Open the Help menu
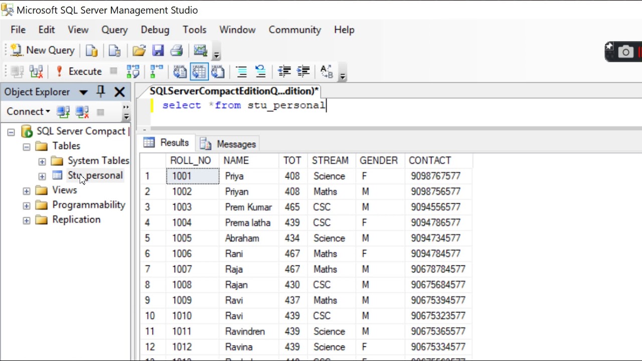This screenshot has height=361, width=642. [344, 30]
